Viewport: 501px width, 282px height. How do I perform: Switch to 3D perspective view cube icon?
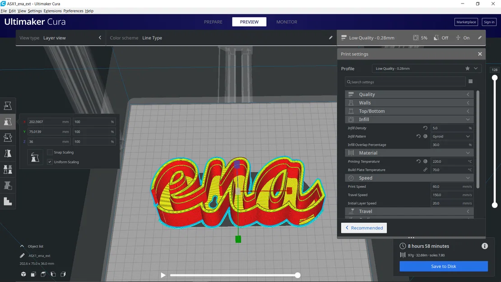(x=23, y=274)
